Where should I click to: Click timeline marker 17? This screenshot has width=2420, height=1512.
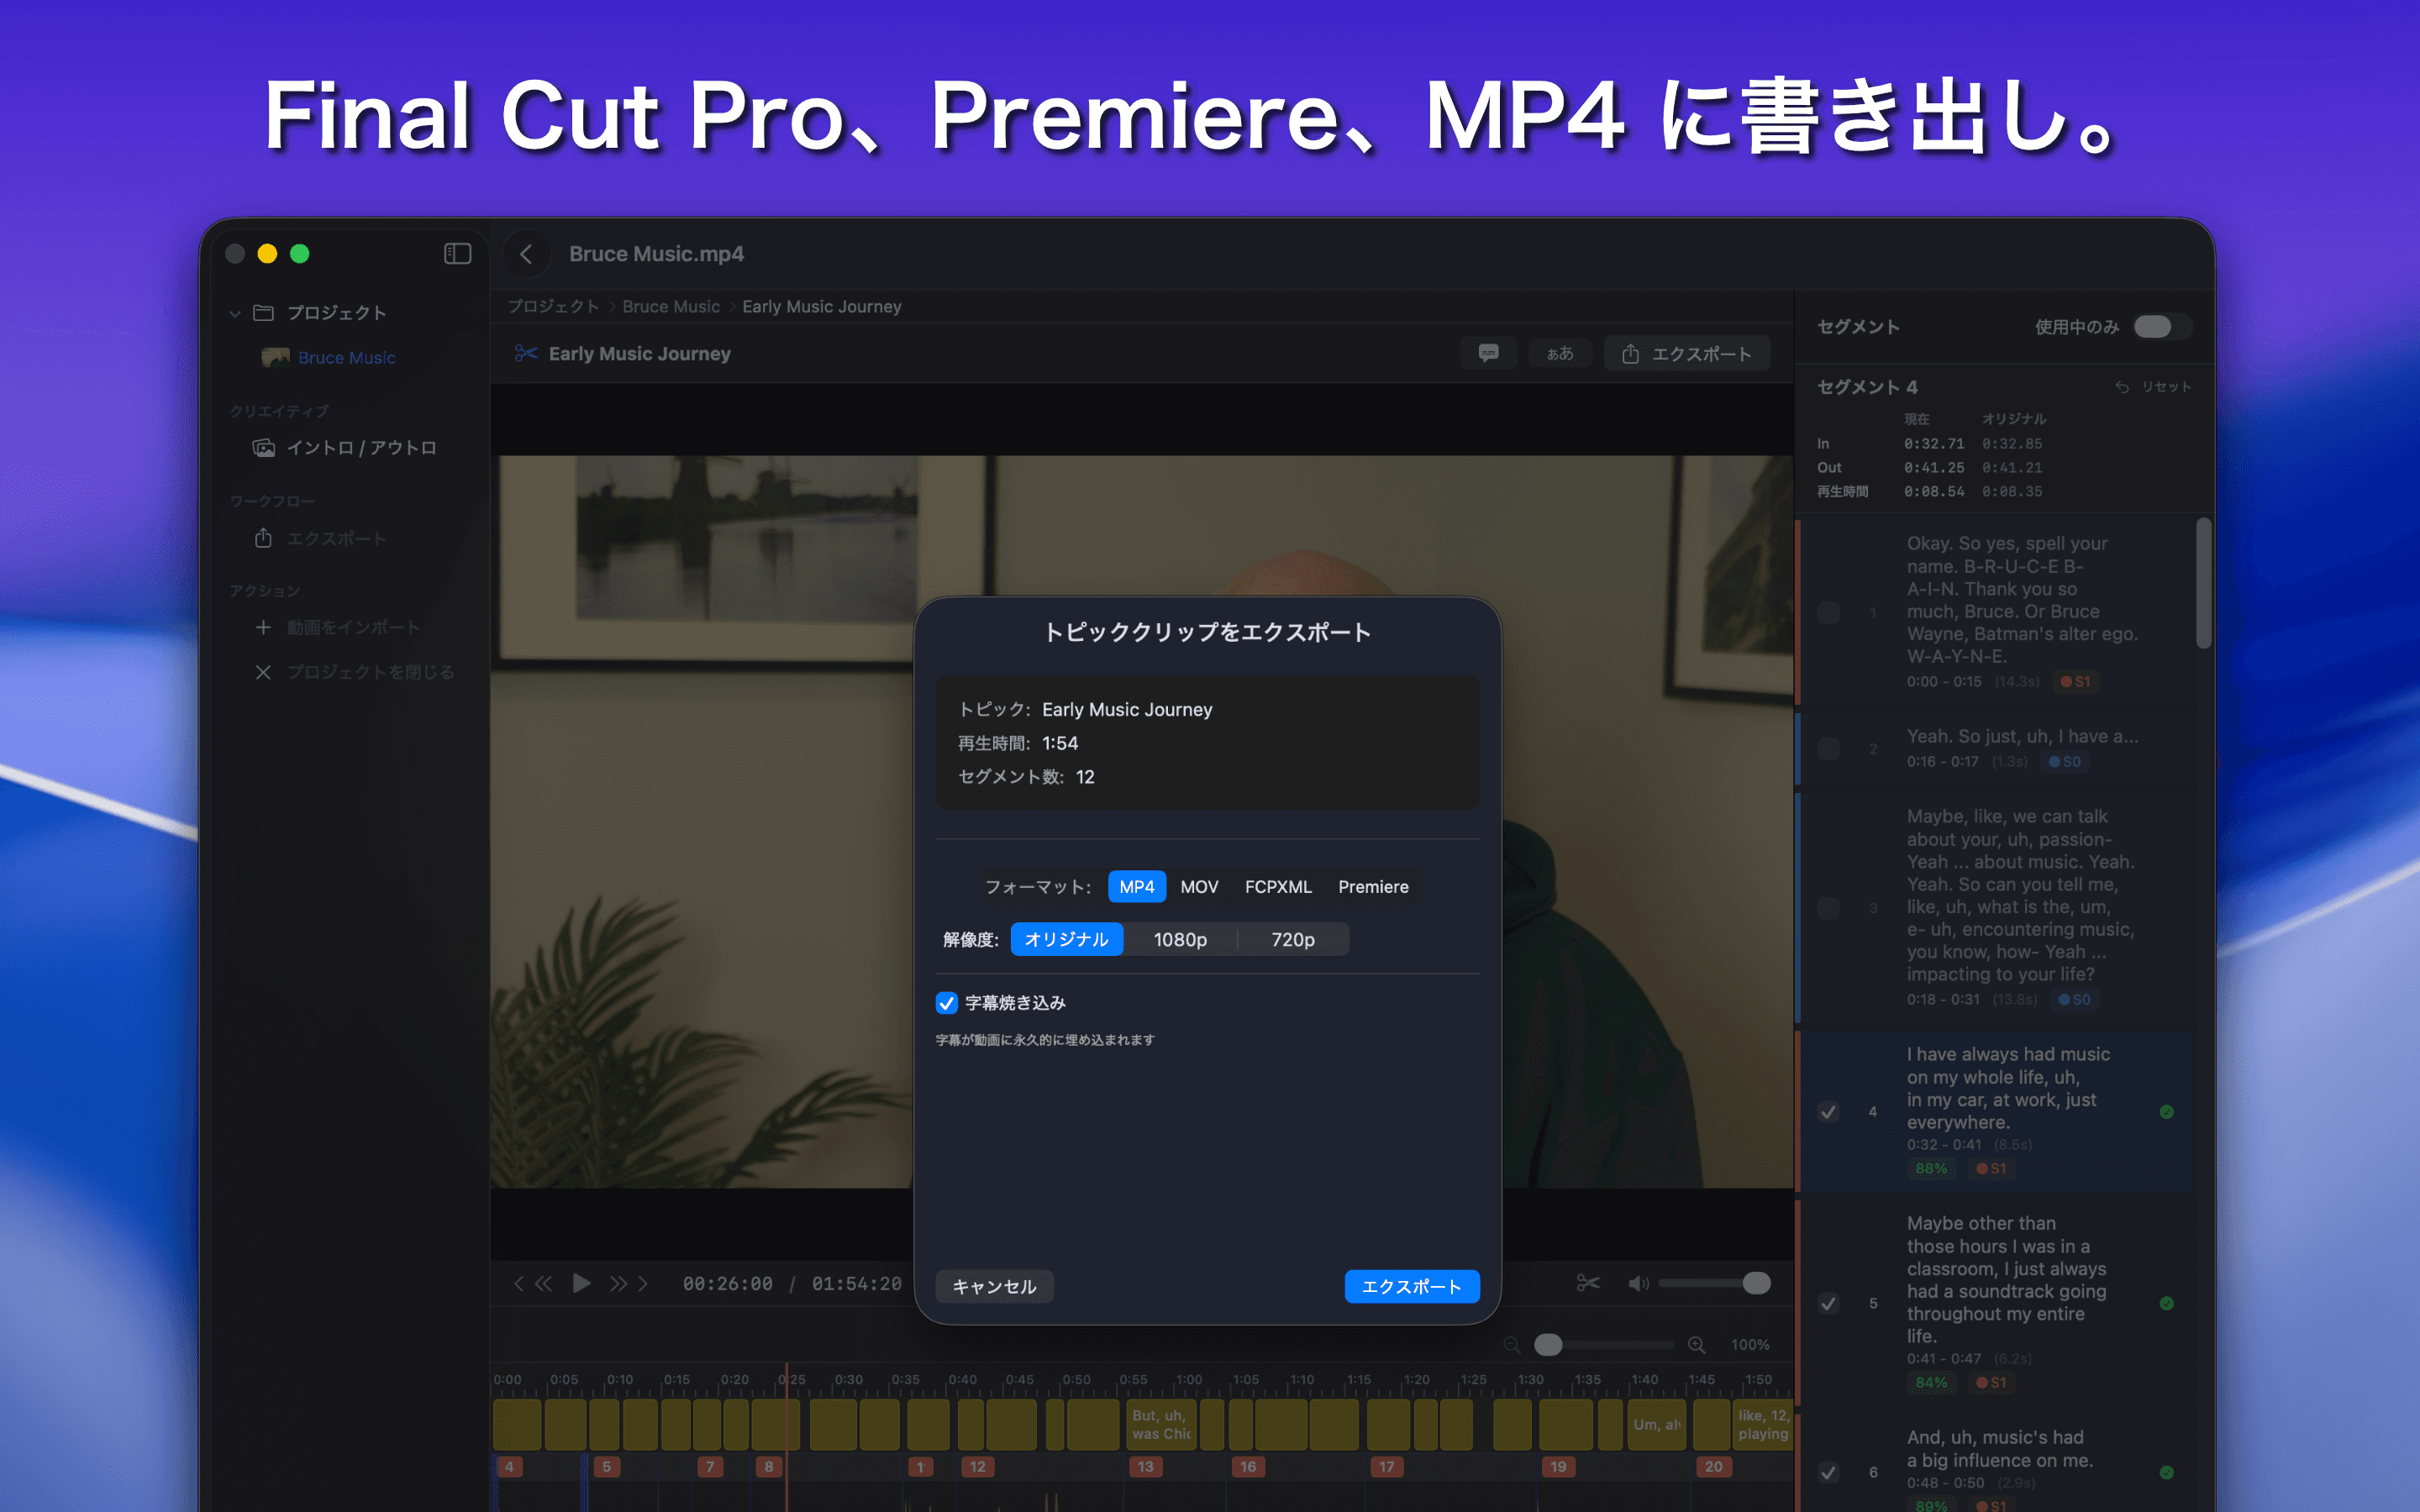tap(1386, 1467)
